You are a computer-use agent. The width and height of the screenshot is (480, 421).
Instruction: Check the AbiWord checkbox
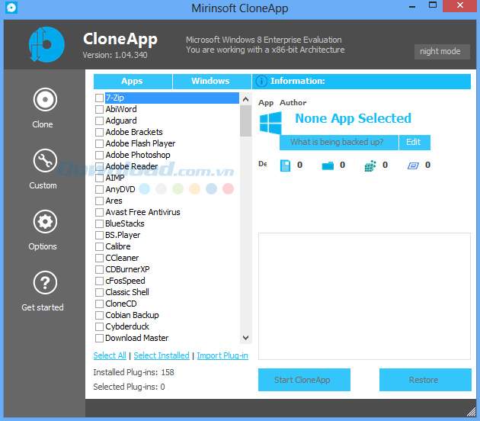pyautogui.click(x=99, y=109)
